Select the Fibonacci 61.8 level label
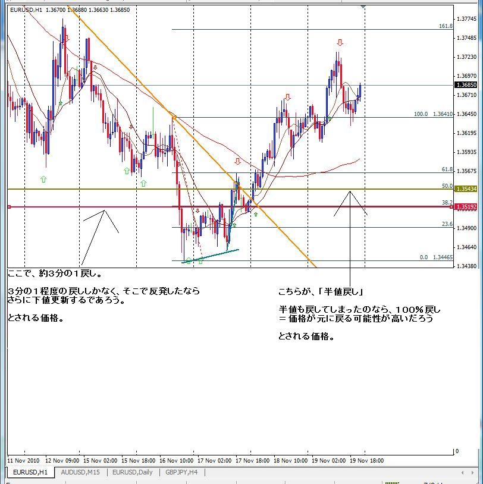483x484 pixels. (x=447, y=169)
